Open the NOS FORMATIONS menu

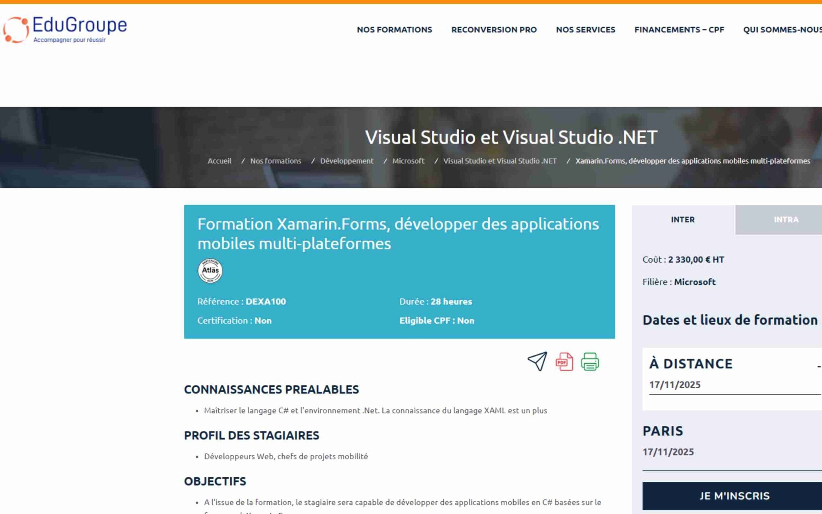pos(394,30)
